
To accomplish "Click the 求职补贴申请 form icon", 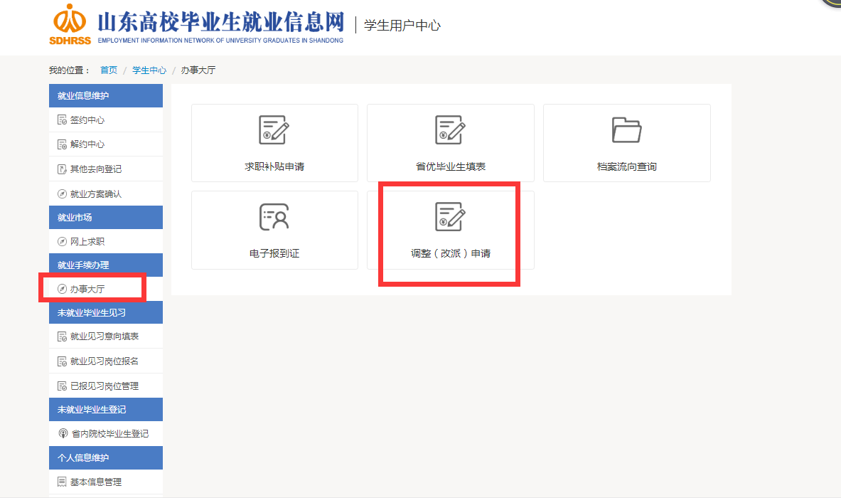I will coord(274,129).
